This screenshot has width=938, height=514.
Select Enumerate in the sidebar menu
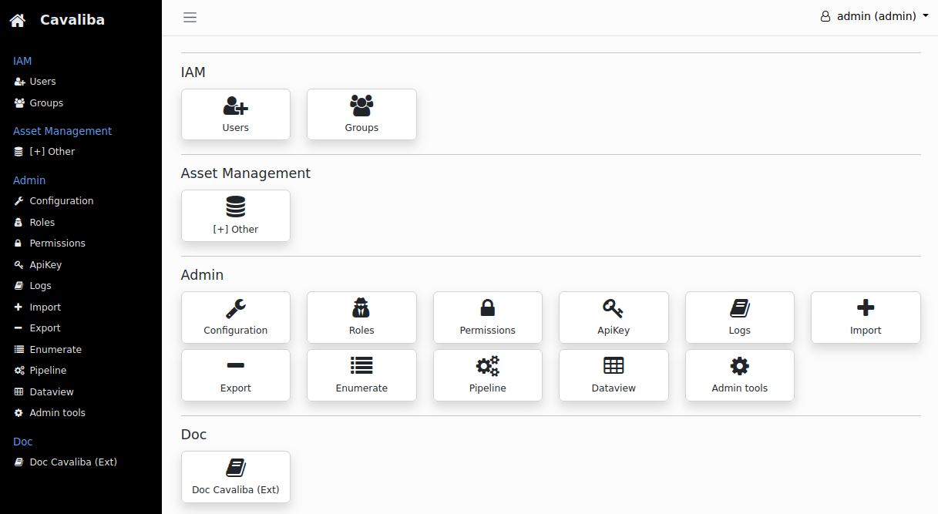pos(55,349)
